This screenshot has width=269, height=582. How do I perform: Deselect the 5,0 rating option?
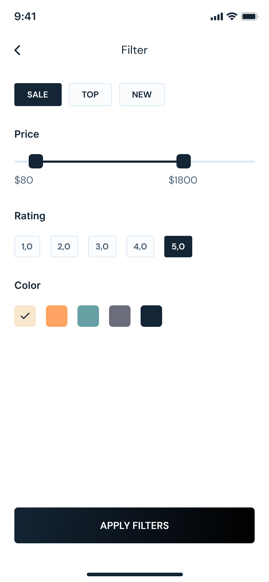[x=178, y=247]
